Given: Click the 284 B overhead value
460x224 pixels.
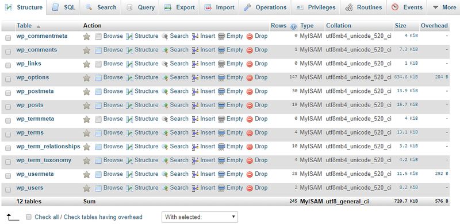Looking at the screenshot, I should 442,77.
